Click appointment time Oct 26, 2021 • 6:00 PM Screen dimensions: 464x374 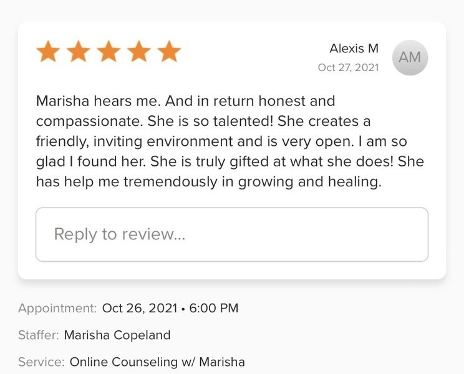tap(170, 308)
